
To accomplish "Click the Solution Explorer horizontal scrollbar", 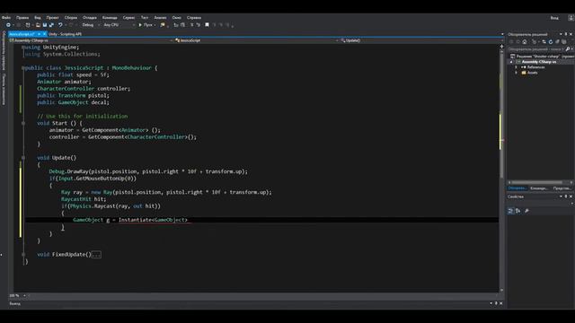I will [536, 182].
